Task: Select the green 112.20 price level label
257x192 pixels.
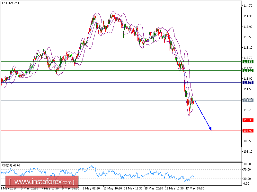Action: click(247, 71)
